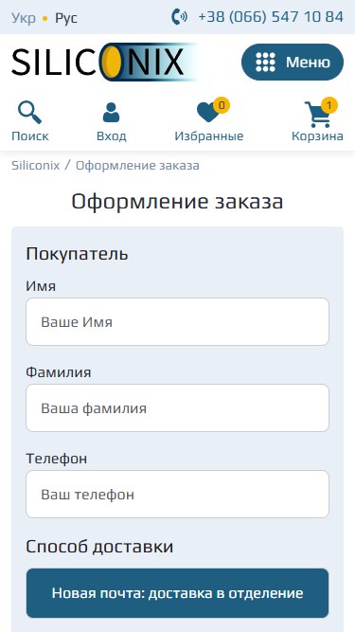
Task: Focus the Ваш телефон input field
Action: (x=178, y=495)
